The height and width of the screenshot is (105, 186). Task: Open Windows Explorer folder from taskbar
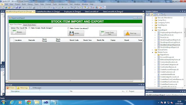[x=37, y=102]
